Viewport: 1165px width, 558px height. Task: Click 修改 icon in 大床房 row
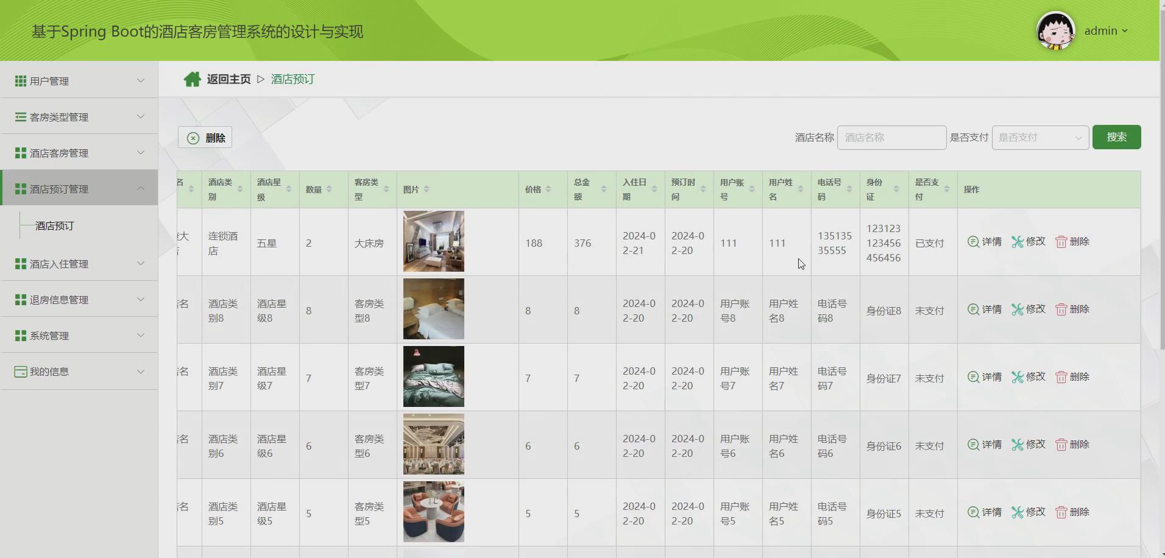click(x=1017, y=241)
